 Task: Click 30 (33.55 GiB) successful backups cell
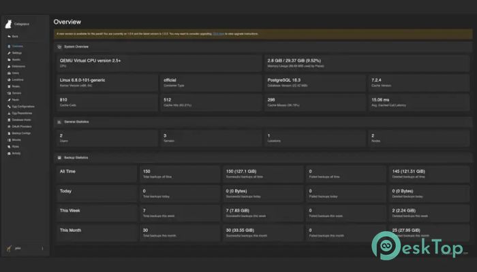tap(263, 233)
